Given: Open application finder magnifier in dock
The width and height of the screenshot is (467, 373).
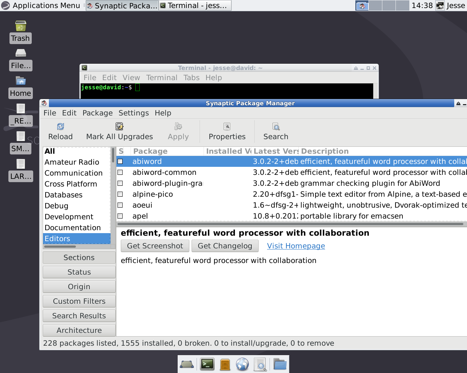Looking at the screenshot, I should pyautogui.click(x=260, y=364).
